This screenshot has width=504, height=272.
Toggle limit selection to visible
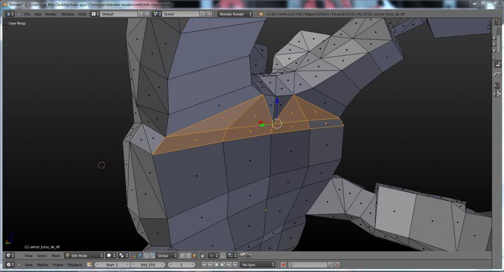pos(203,256)
